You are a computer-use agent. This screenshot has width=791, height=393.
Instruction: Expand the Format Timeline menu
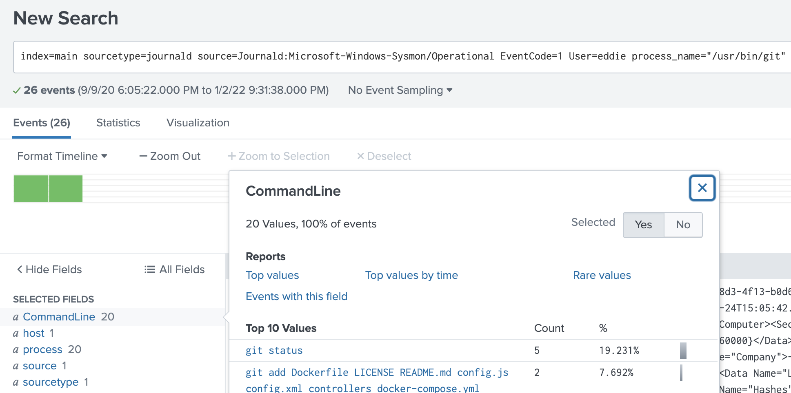click(62, 156)
